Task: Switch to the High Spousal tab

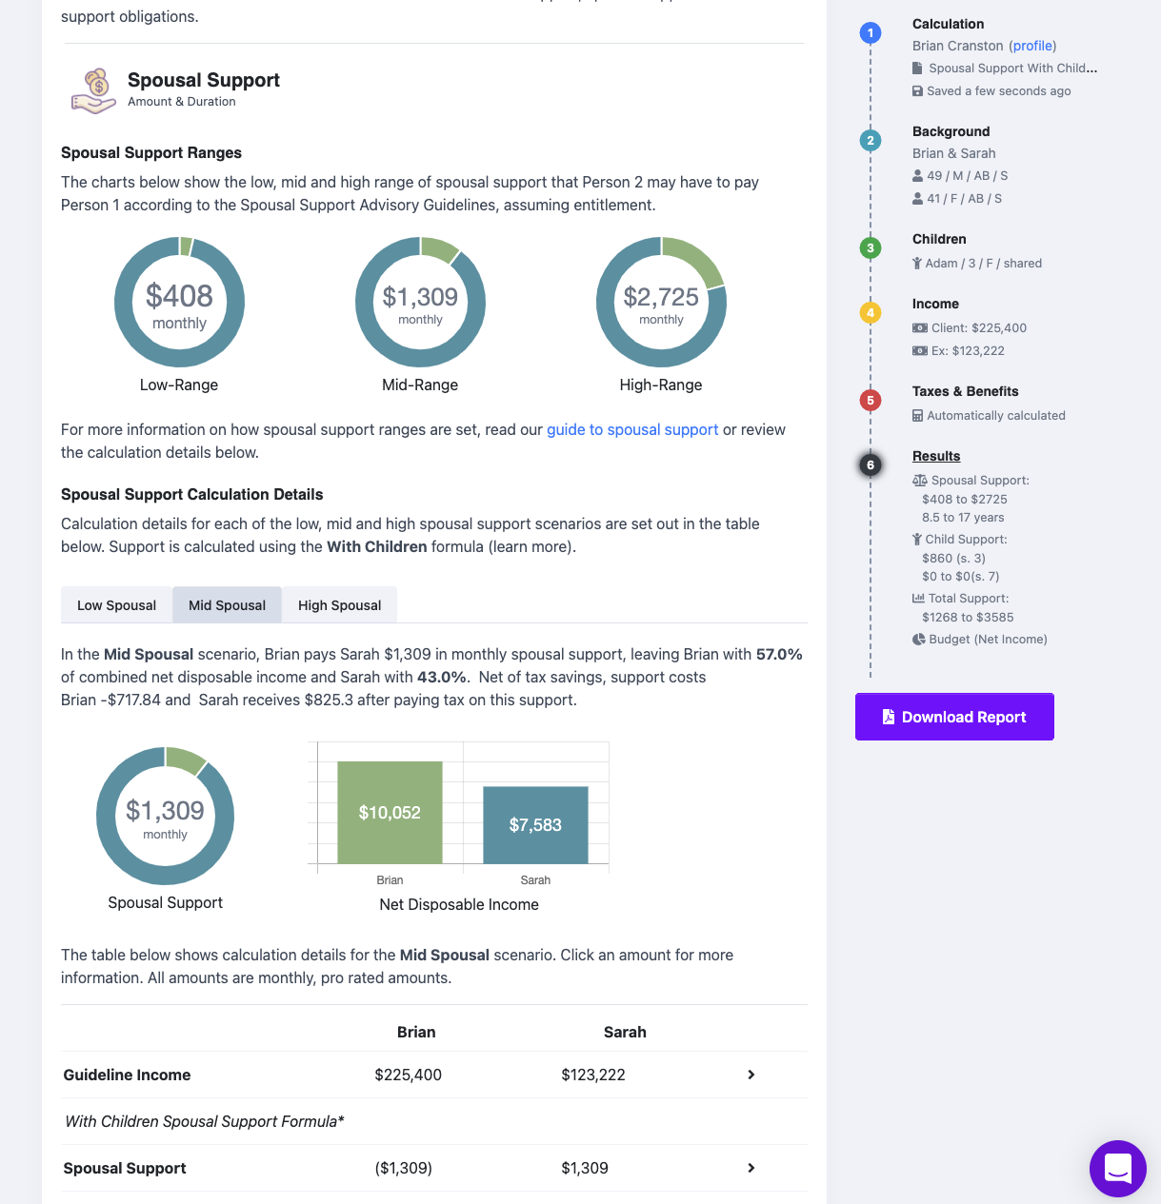Action: [339, 605]
